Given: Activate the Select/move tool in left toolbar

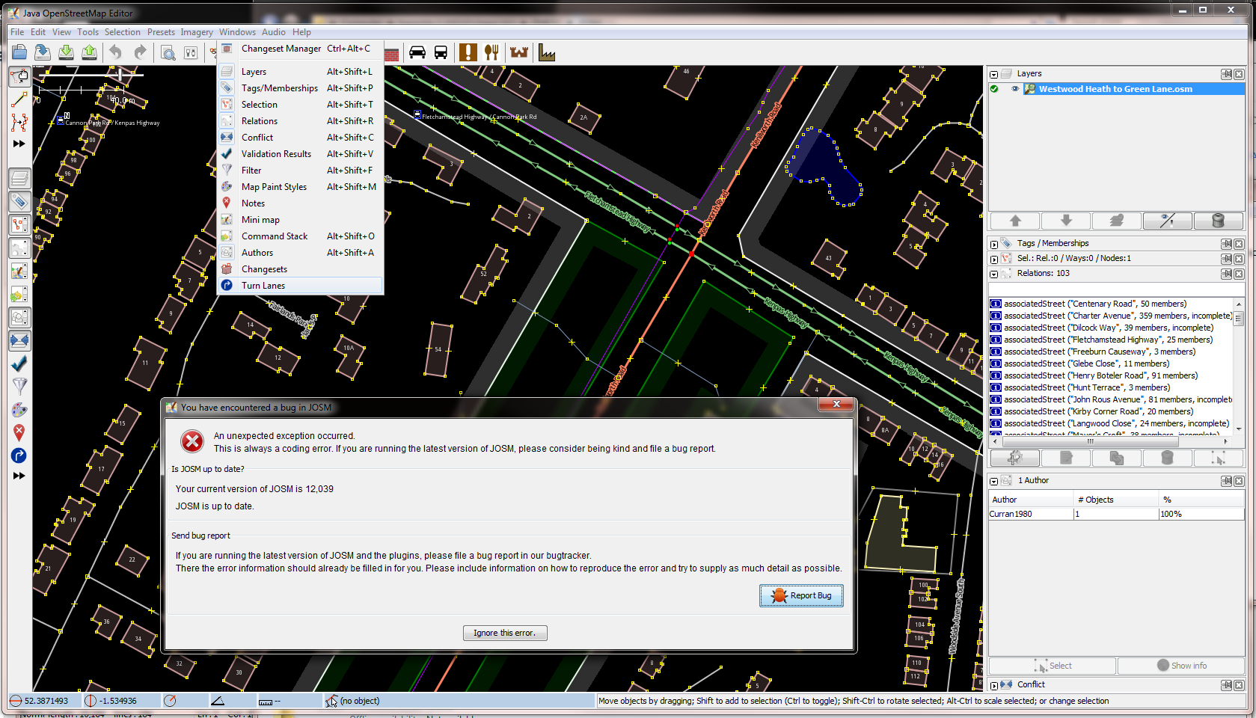Looking at the screenshot, I should [x=19, y=76].
